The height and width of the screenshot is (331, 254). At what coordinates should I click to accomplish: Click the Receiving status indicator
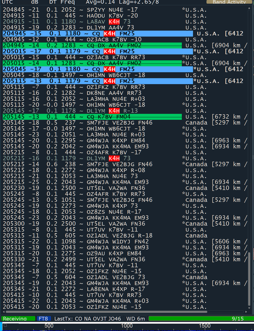click(18, 318)
